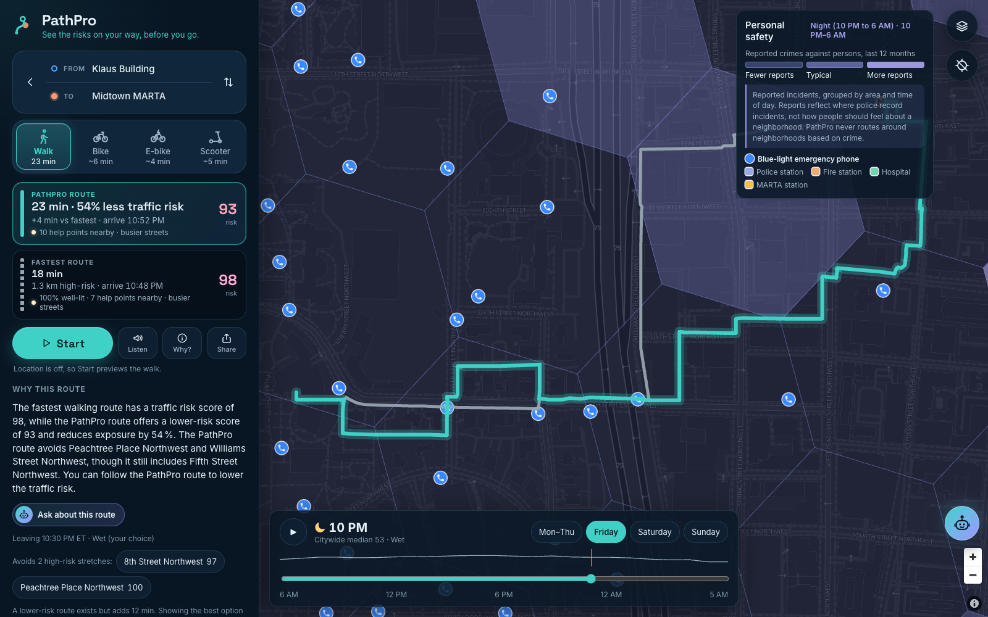Click emergency phone marker near Eighth Street label
The width and height of the screenshot is (988, 617).
547,207
